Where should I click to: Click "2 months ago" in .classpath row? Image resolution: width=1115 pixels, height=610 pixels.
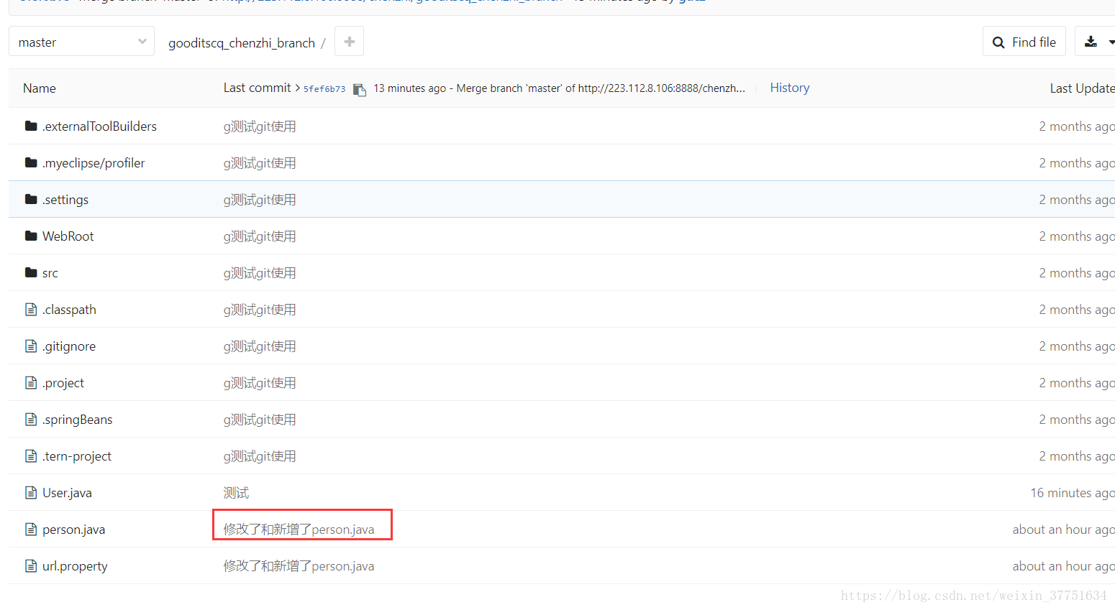point(1077,310)
